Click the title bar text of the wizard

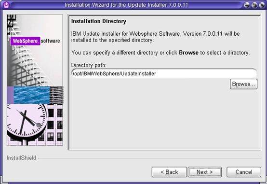126,5
